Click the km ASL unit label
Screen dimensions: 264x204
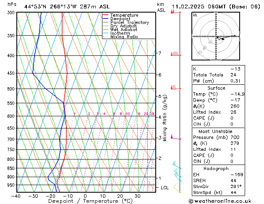pos(161,7)
